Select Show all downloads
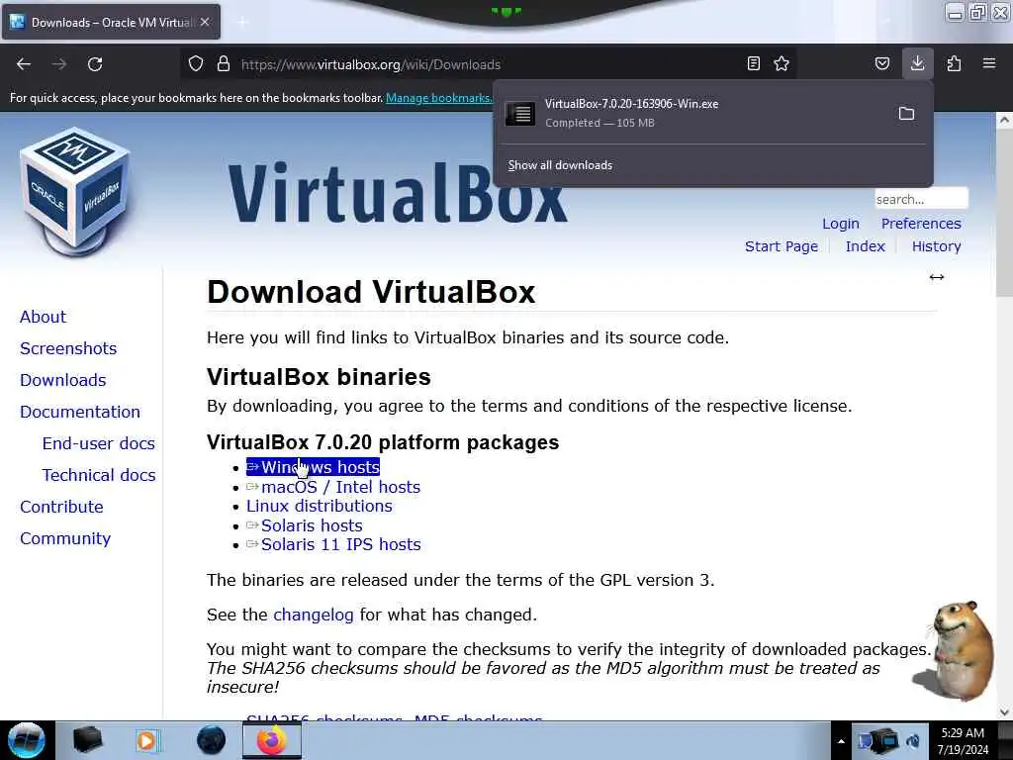Screen dimensions: 1013x760 tap(560, 165)
